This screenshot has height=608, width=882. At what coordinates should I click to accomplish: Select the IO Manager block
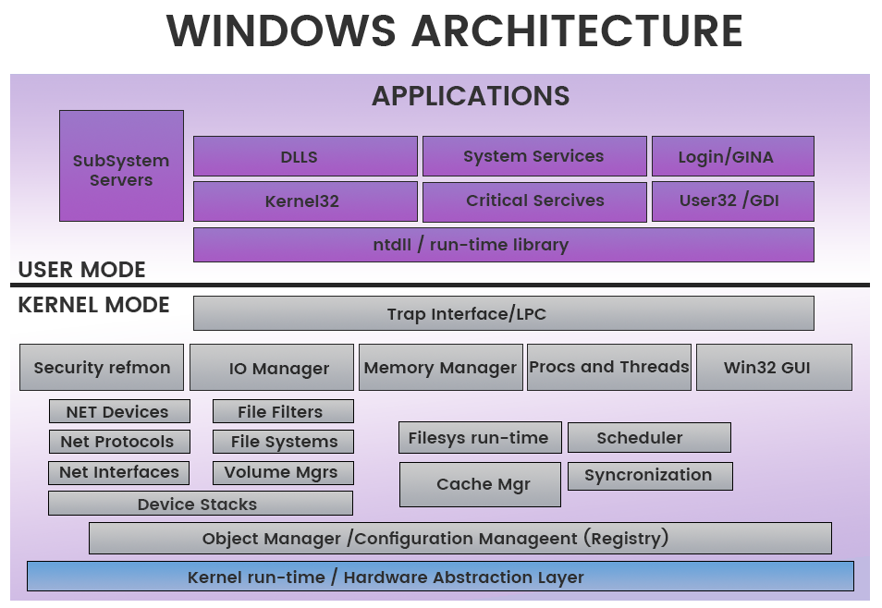[x=272, y=368]
